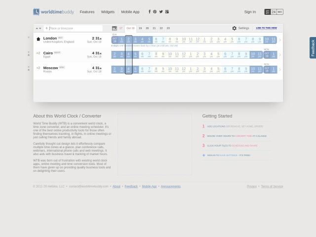The width and height of the screenshot is (316, 237).
Task: Click the Cairo city name
Action: [x=48, y=53]
